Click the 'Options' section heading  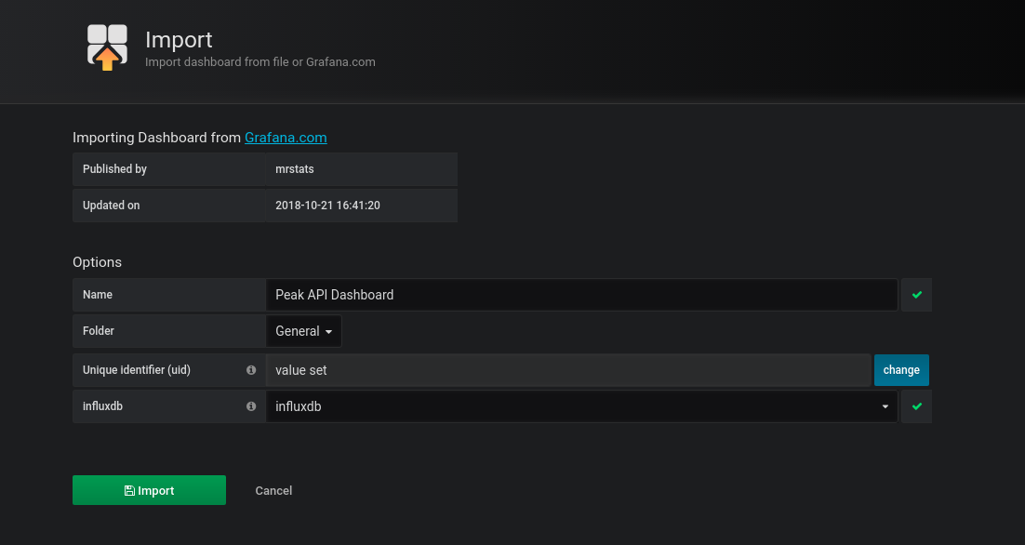(98, 262)
